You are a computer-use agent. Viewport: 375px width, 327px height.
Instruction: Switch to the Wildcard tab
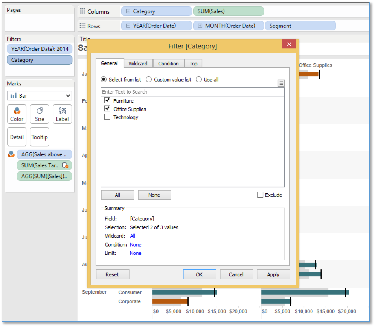click(138, 64)
